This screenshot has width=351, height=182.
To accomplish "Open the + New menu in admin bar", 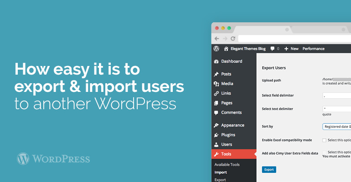I will coord(291,49).
